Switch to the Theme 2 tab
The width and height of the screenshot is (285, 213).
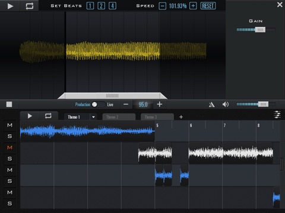119,117
